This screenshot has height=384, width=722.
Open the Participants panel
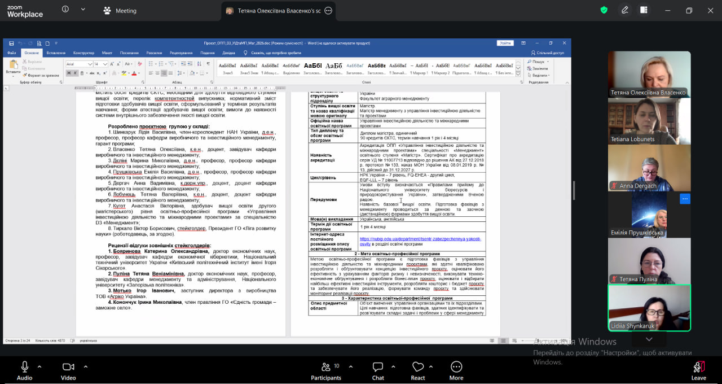326,367
